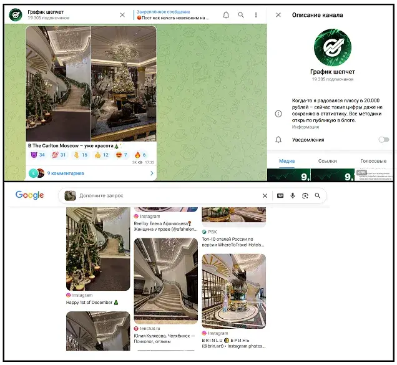Add the devil emoji reaction with 34

tap(37, 155)
